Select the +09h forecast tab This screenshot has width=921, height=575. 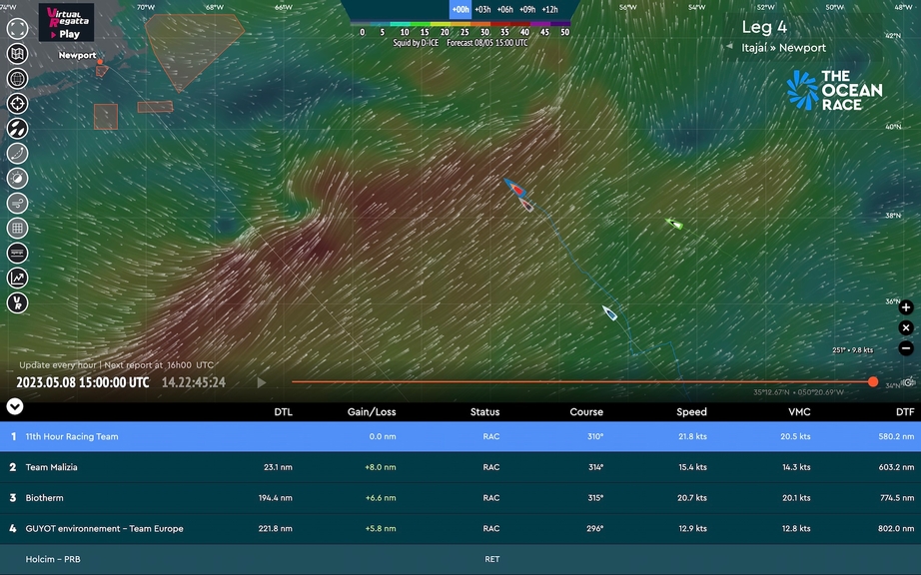tap(527, 9)
